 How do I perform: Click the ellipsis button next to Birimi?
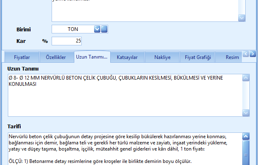point(104,29)
